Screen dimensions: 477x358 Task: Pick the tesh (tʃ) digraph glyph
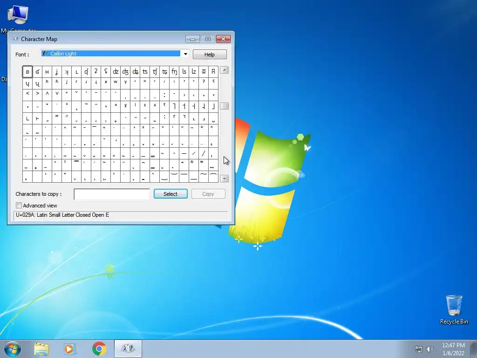point(155,72)
